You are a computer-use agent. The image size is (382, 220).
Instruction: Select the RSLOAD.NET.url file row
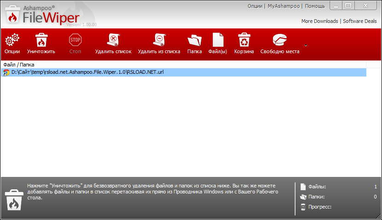(x=184, y=72)
